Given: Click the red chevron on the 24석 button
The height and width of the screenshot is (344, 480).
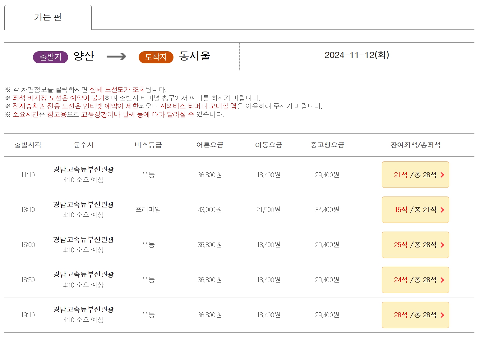Looking at the screenshot, I should [x=442, y=280].
